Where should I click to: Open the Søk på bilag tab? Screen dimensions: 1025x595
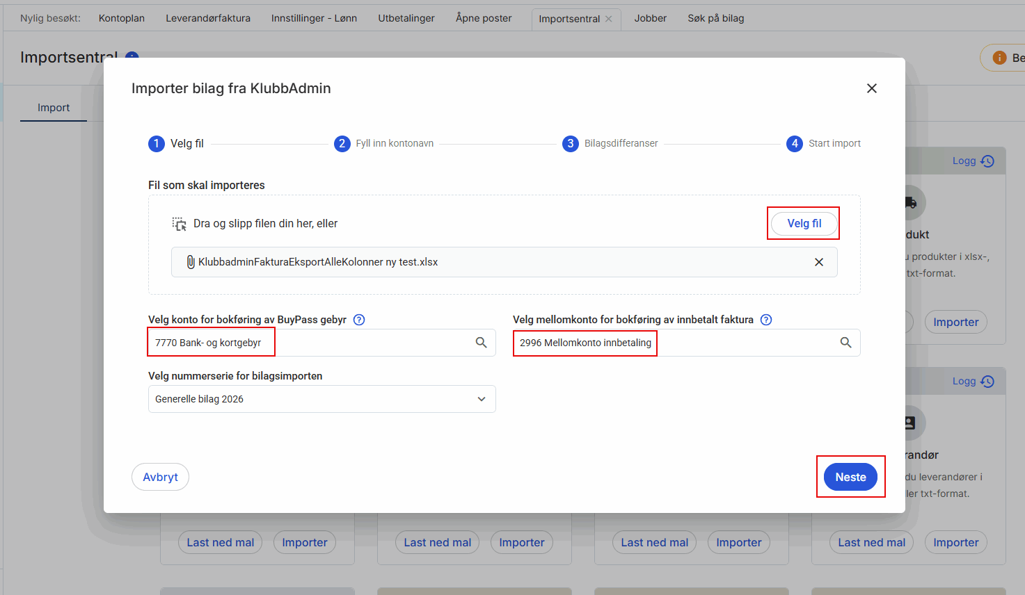click(715, 18)
